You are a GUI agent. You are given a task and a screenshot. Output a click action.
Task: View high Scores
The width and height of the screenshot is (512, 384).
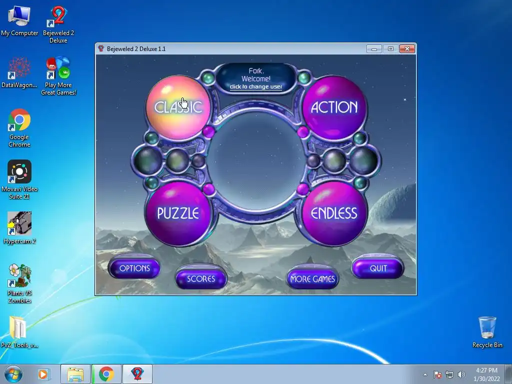(x=201, y=279)
